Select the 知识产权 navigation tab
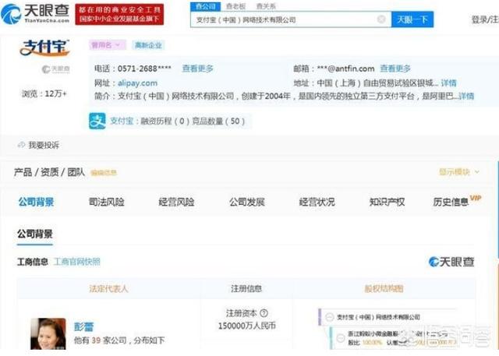The width and height of the screenshot is (499, 356). 387,202
